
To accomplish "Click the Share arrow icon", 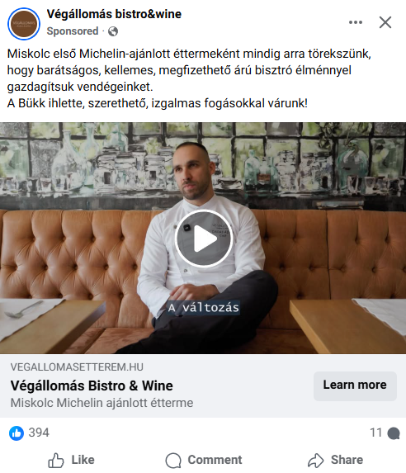I will tap(316, 461).
